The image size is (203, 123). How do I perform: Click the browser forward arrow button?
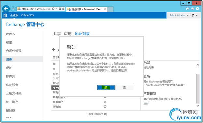(x=13, y=9)
